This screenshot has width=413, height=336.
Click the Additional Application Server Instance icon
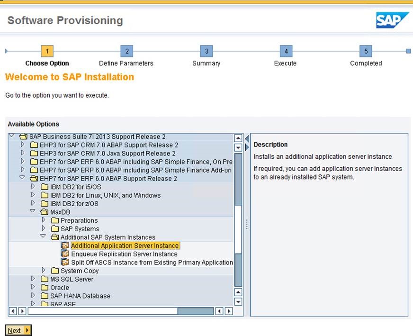(x=65, y=245)
